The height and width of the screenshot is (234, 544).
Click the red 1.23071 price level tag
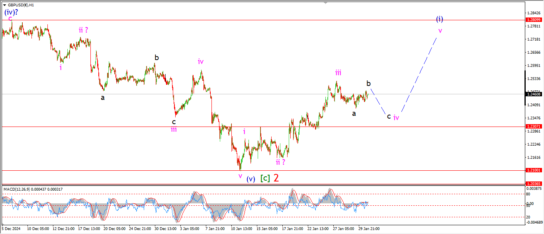pos(534,126)
